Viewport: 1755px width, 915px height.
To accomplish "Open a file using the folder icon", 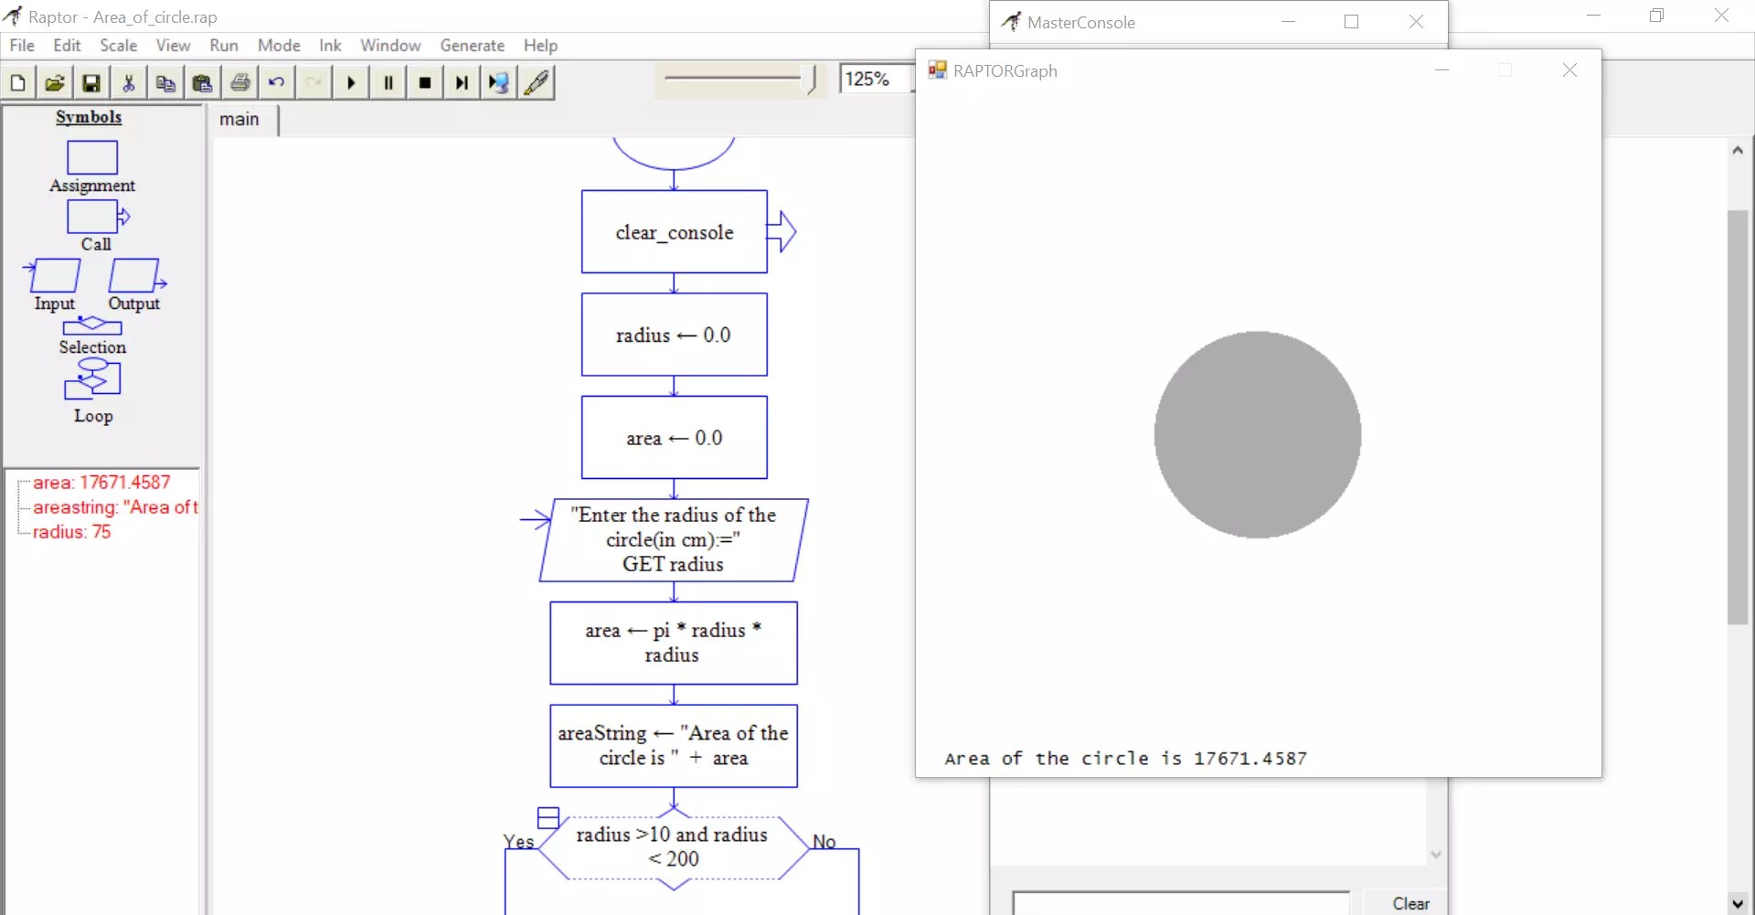I will click(55, 83).
